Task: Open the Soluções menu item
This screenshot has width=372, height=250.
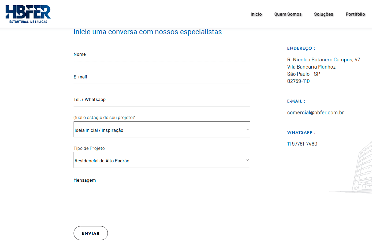Action: [323, 14]
